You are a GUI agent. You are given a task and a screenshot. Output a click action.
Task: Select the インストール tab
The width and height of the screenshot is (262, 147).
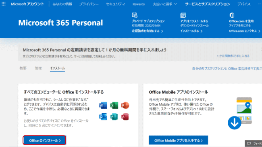58,68
